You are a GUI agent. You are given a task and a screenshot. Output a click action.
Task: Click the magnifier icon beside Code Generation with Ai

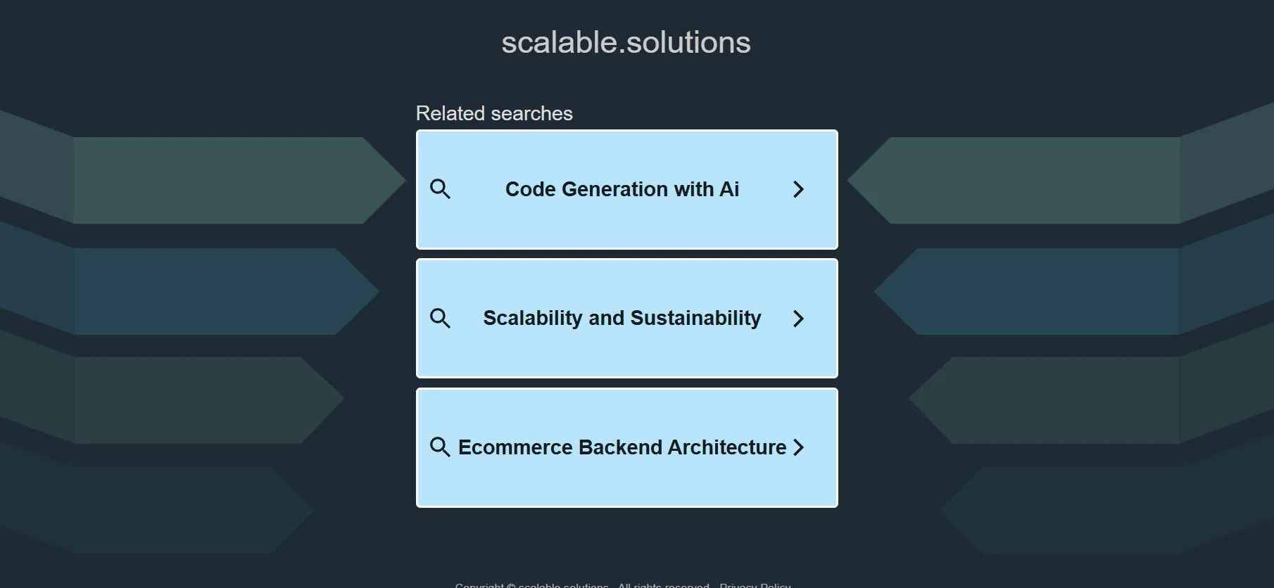click(440, 189)
